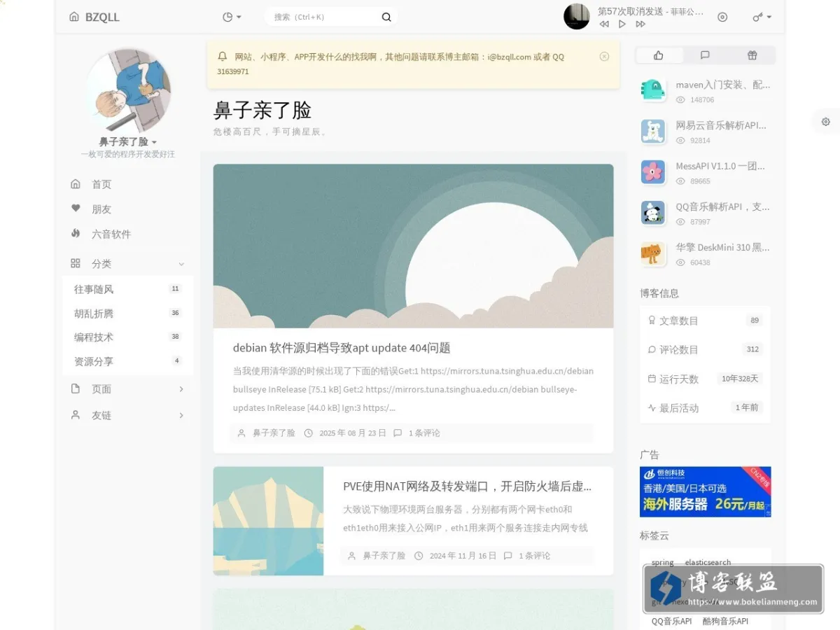Select the 胡乱折腾 category
This screenshot has width=840, height=630.
(127, 314)
